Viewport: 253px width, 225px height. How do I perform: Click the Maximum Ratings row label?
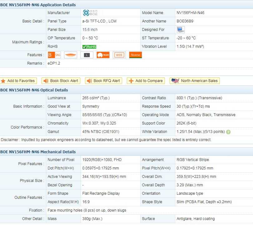click(28, 42)
